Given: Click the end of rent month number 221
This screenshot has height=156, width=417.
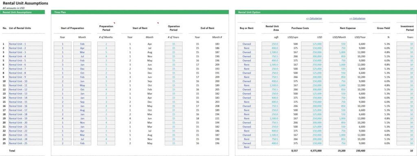Looking at the screenshot, I should click(217, 119).
